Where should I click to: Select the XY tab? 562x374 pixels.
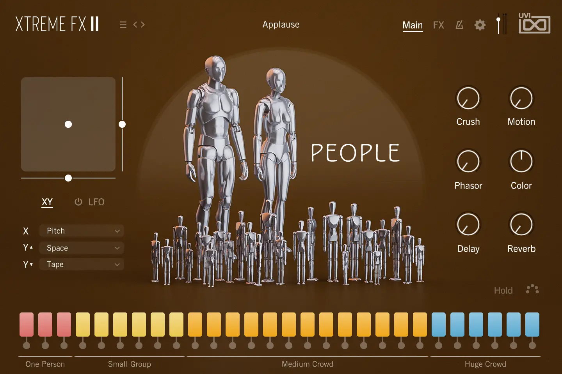[47, 202]
